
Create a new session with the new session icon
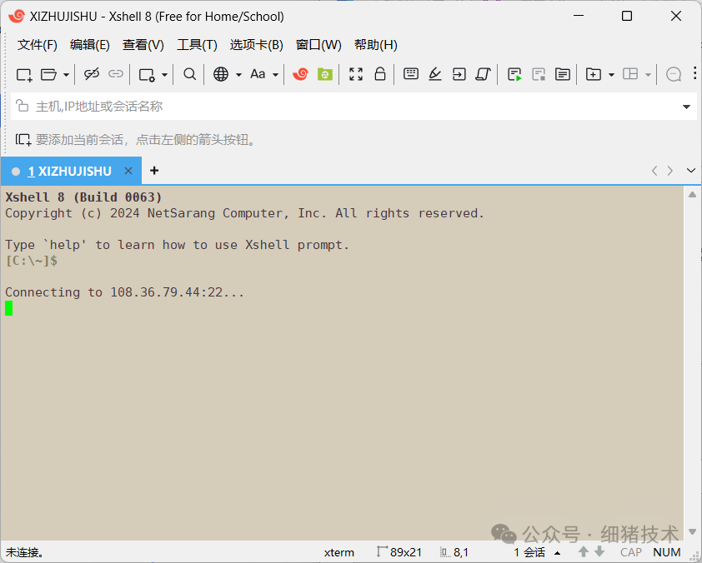click(x=23, y=74)
